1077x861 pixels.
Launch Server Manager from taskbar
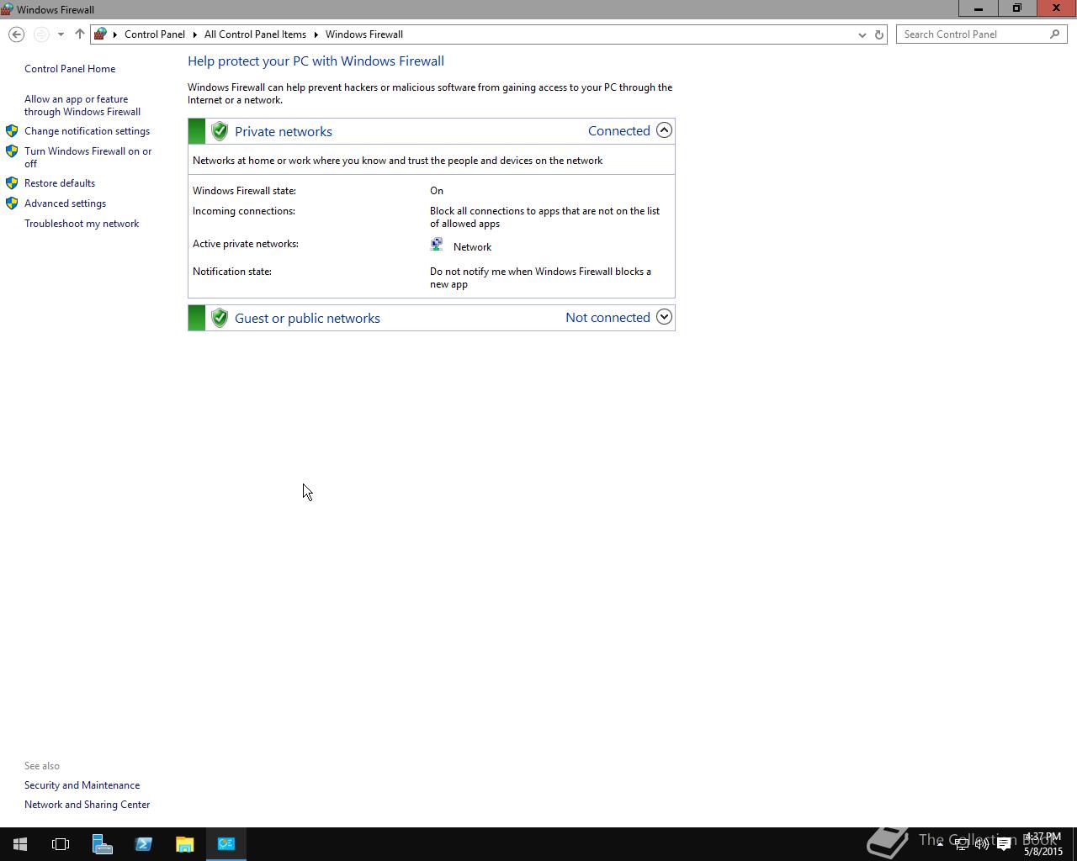[102, 844]
